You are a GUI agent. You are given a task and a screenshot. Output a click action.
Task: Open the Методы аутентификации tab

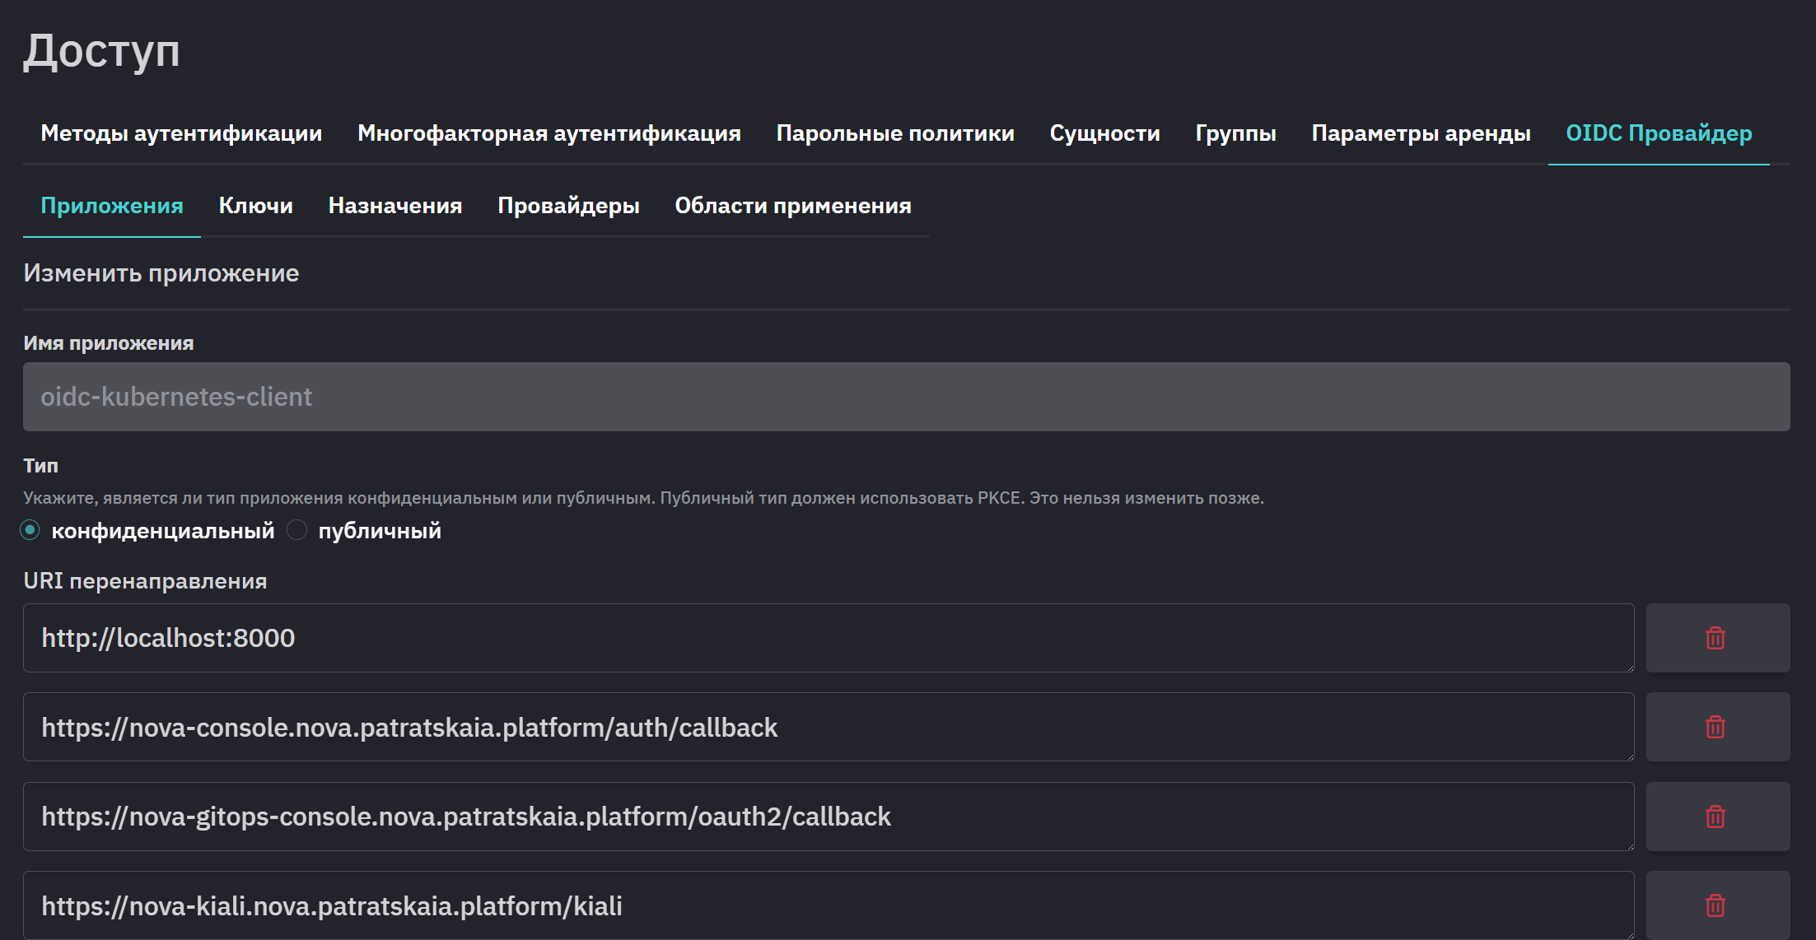181,133
